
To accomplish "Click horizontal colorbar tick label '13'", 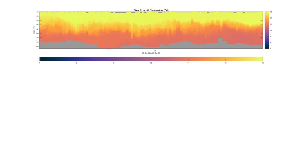I will click(x=263, y=63).
